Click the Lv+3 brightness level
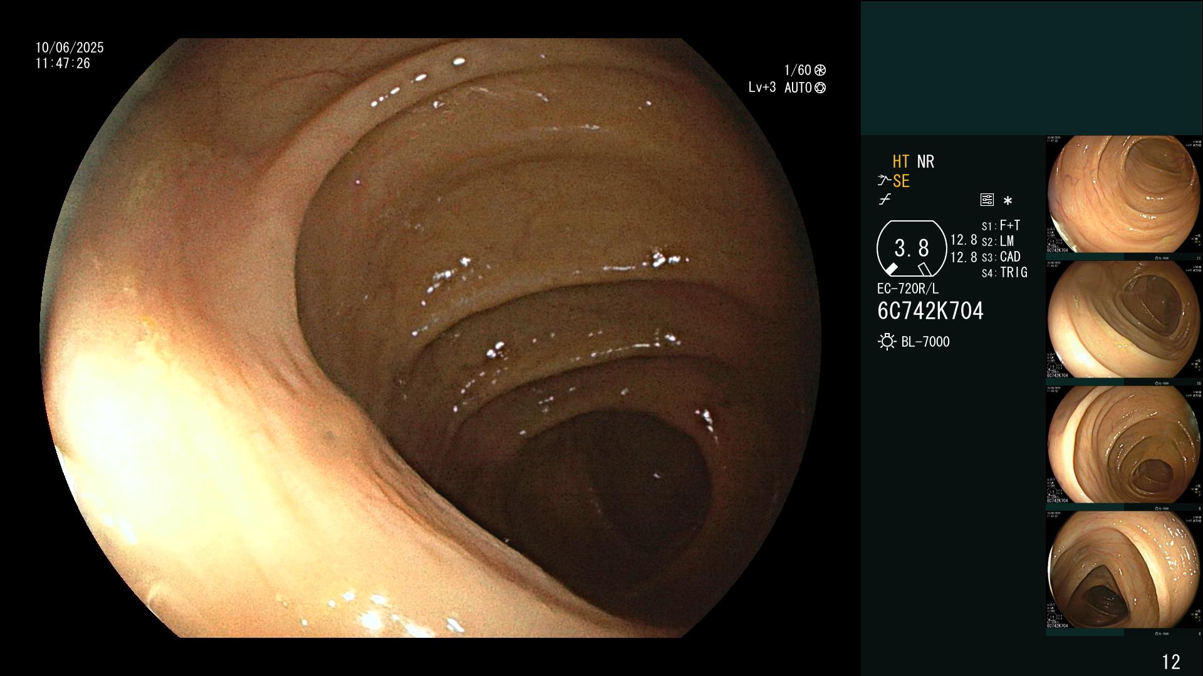This screenshot has width=1203, height=676. click(x=762, y=88)
